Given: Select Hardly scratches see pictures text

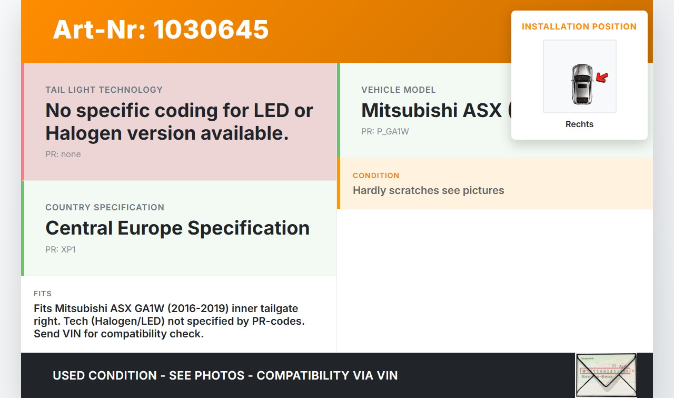Looking at the screenshot, I should 428,190.
